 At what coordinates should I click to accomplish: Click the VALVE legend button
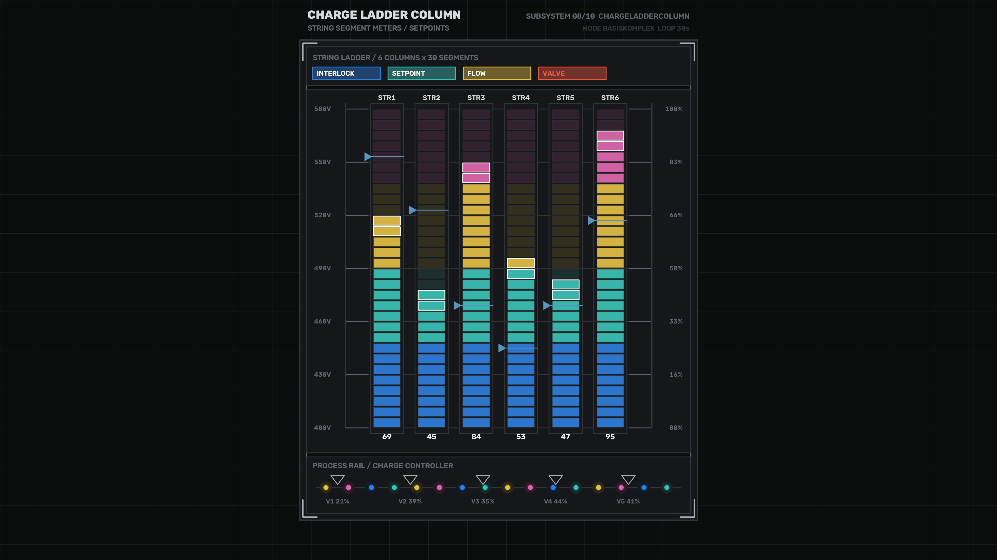coord(572,73)
